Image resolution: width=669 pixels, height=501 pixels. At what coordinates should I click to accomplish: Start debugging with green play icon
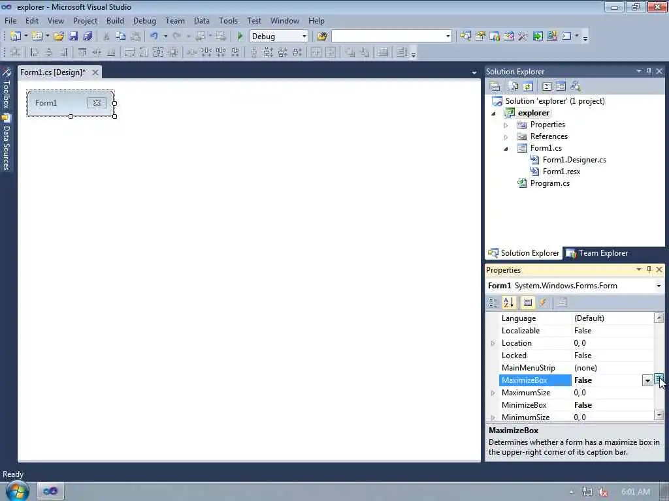[240, 37]
